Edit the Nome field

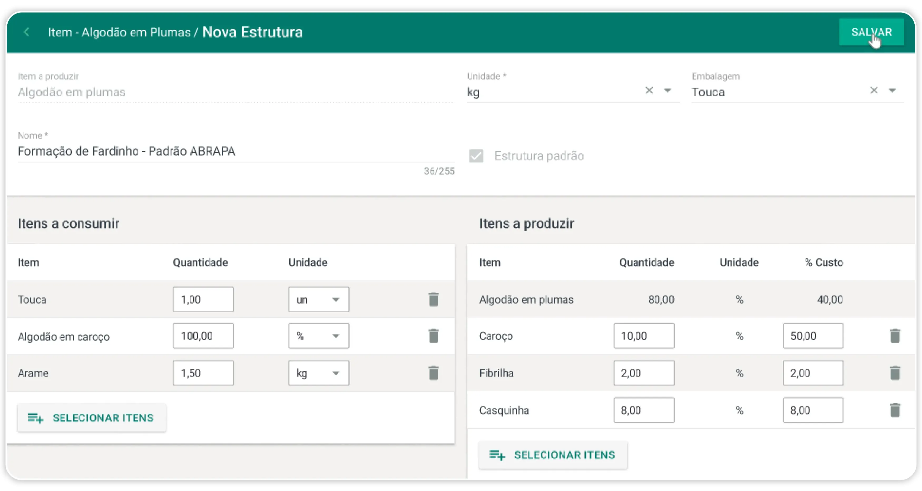coord(236,151)
